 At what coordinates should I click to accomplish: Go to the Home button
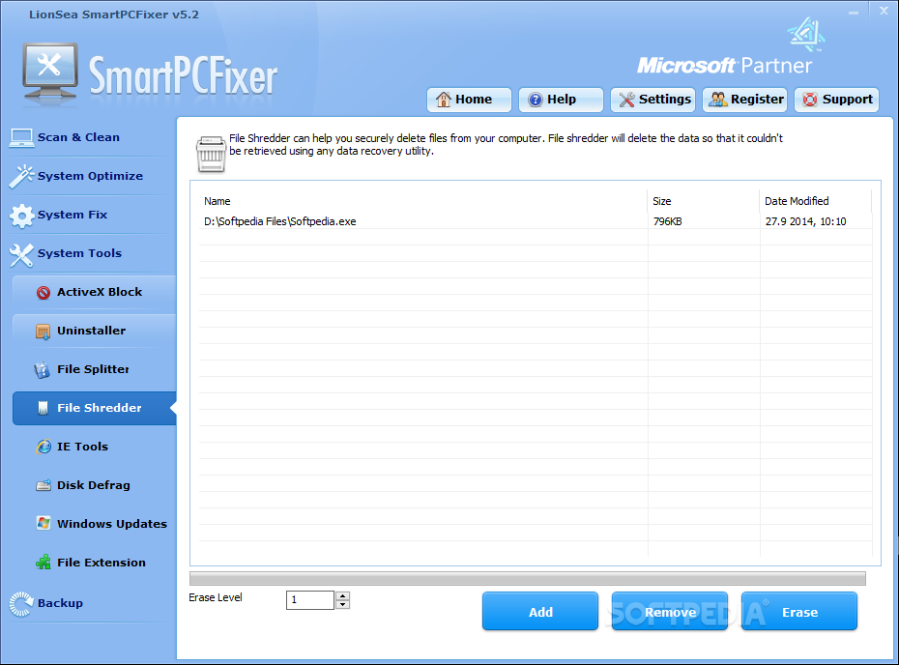coord(469,100)
